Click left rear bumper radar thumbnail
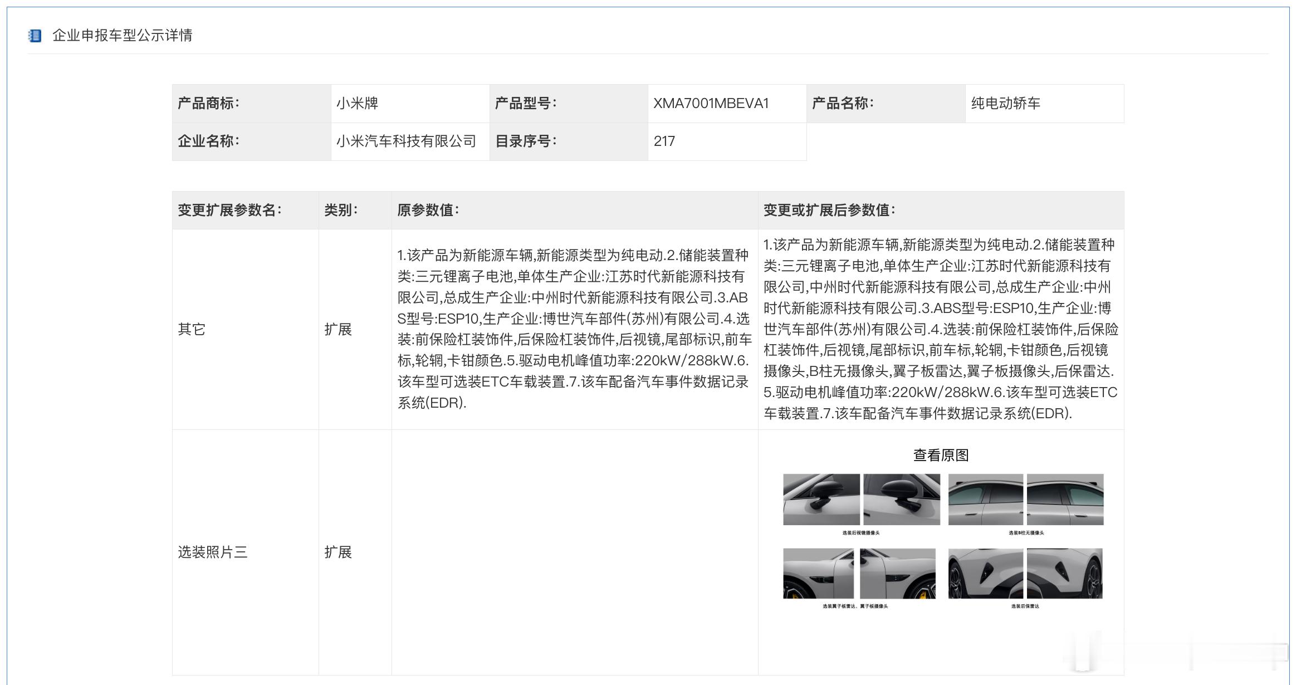Screen dimensions: 1301x685 pyautogui.click(x=985, y=574)
